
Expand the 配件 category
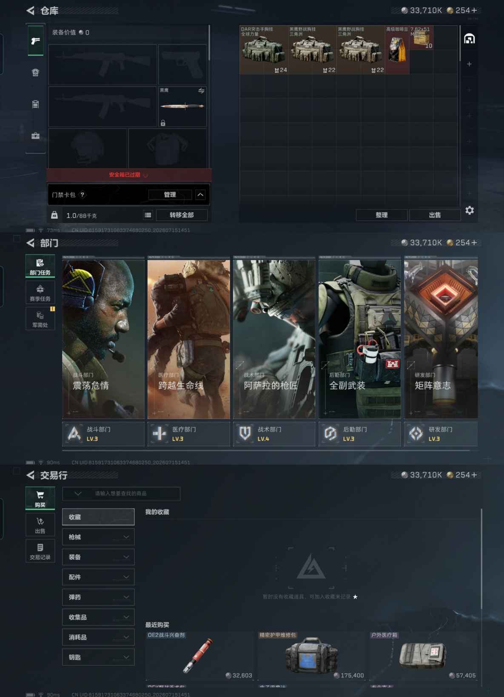tap(98, 577)
